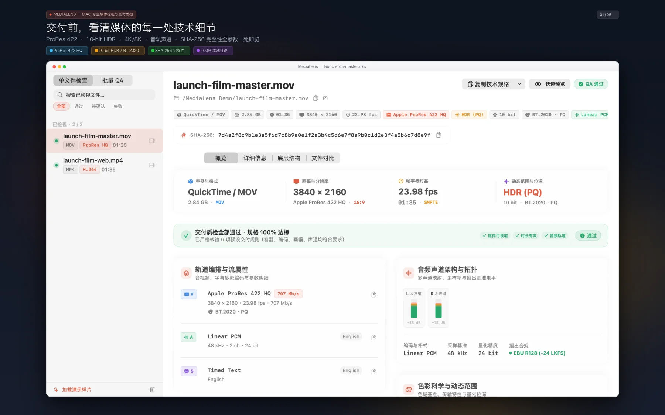Click the trash icon in the sidebar footer
665x415 pixels.
[x=152, y=390]
